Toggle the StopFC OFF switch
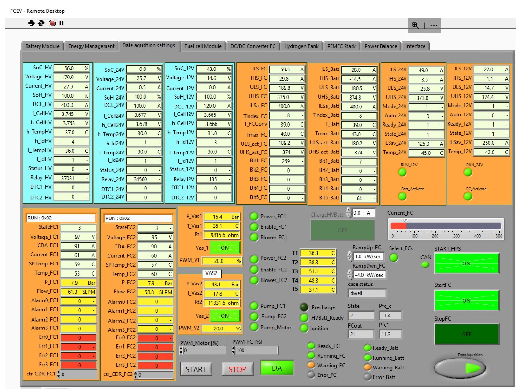 pos(466,334)
